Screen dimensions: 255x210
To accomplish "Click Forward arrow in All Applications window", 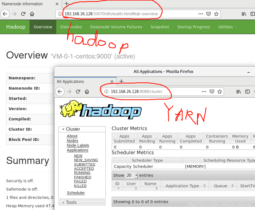I will coord(69,92).
